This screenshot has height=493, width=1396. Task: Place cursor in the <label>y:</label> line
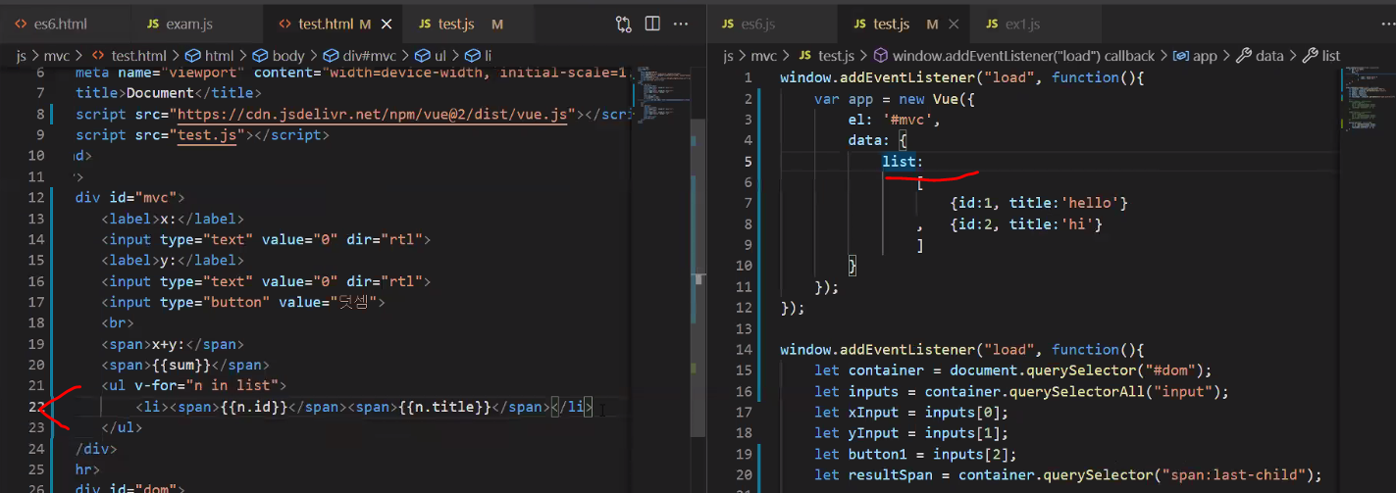[173, 260]
